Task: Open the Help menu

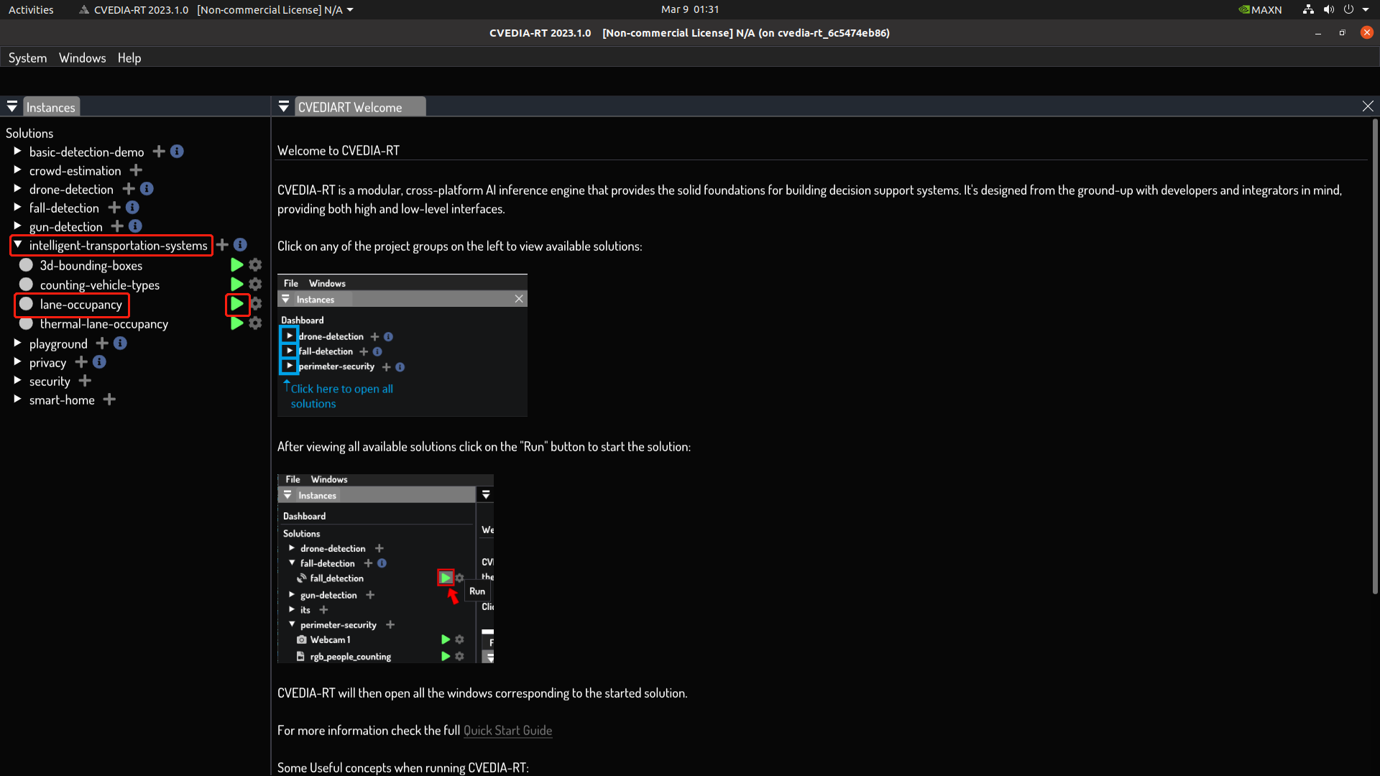Action: click(x=129, y=58)
